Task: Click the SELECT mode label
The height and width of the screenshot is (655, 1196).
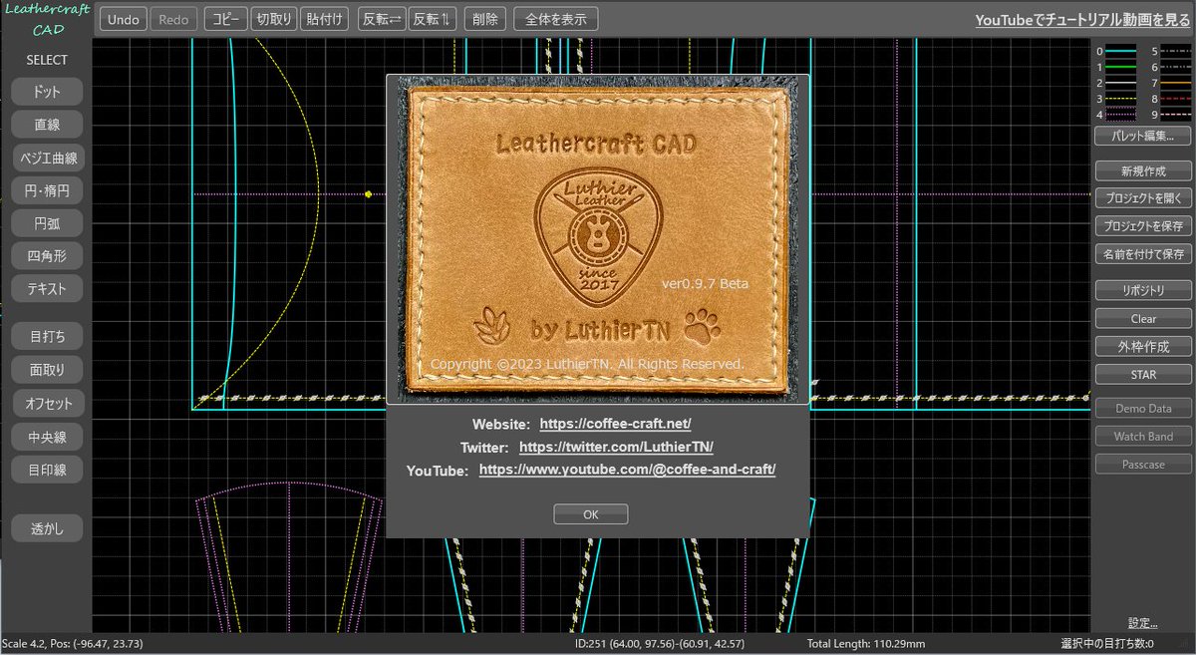Action: (x=47, y=60)
